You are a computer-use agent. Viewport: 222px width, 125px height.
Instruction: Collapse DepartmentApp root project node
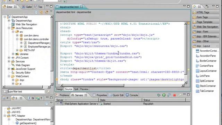click(x=5, y=17)
